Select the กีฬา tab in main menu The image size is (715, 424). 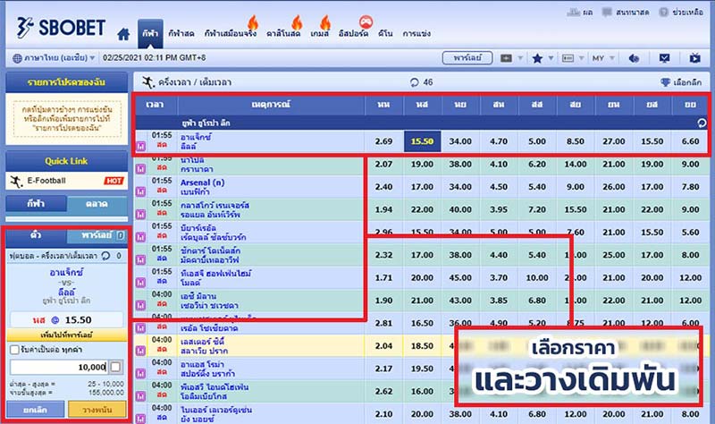pos(150,33)
